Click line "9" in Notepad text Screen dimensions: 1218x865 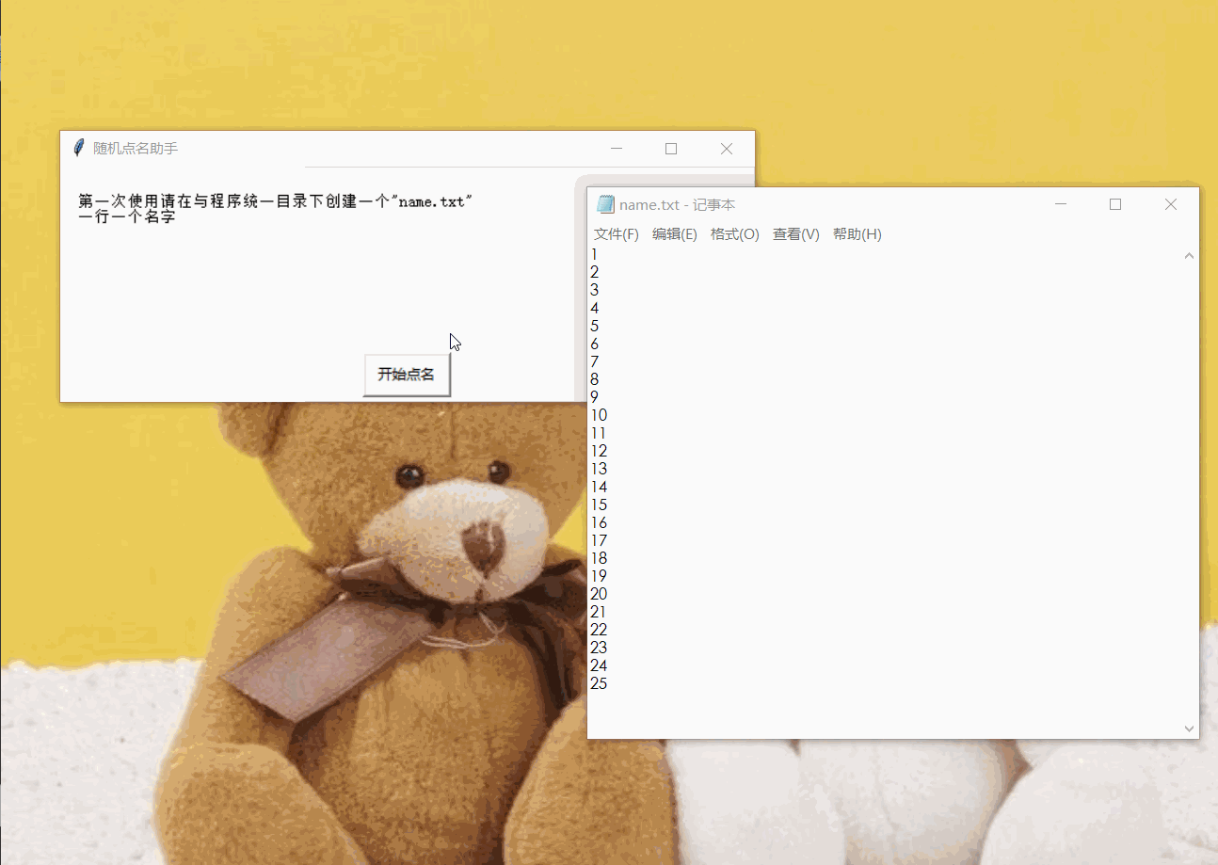(595, 397)
